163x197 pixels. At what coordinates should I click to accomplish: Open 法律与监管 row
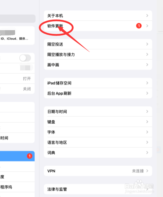(98, 189)
